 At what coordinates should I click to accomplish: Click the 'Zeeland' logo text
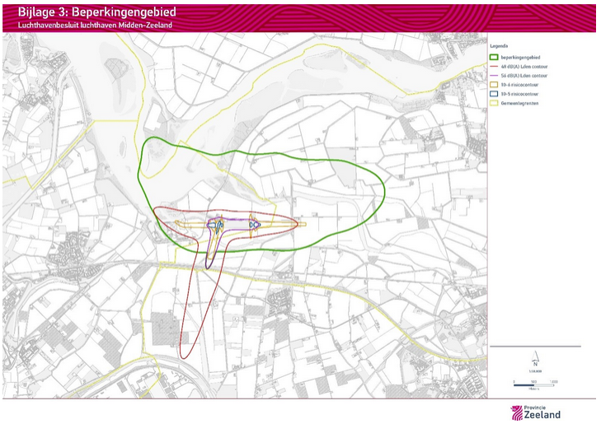(x=542, y=415)
